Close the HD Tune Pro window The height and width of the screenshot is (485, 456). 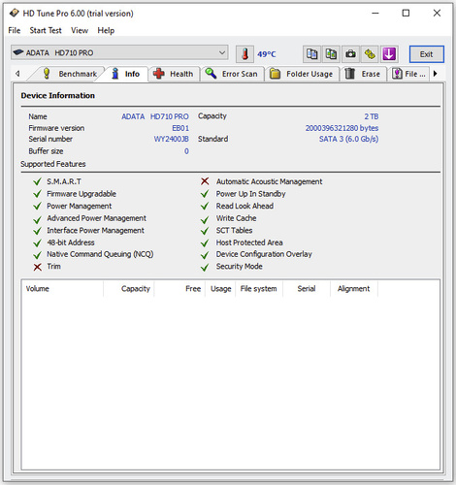click(x=437, y=14)
